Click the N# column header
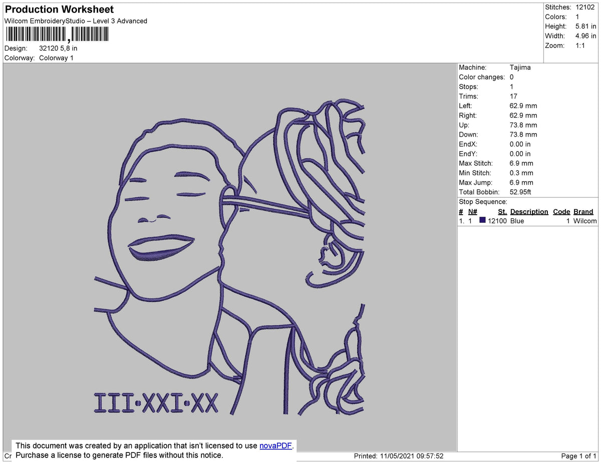Viewport: 601px width, 464px height. [x=472, y=211]
